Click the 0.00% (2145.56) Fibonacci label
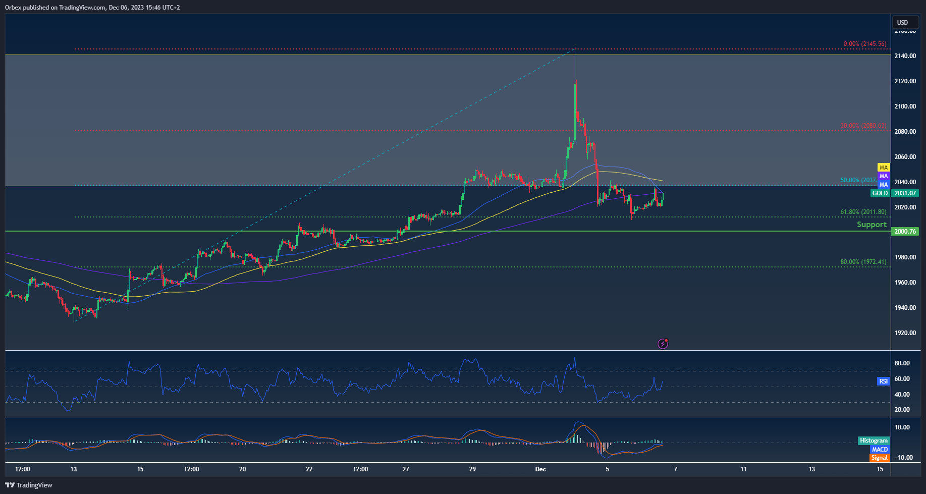This screenshot has width=926, height=494. pyautogui.click(x=864, y=44)
